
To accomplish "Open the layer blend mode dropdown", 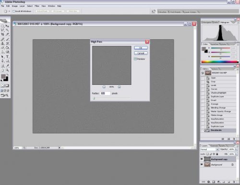I will click(210, 149).
